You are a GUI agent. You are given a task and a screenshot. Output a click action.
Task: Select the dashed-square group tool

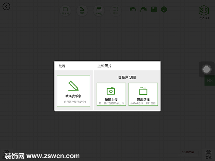pyautogui.click(x=115, y=10)
